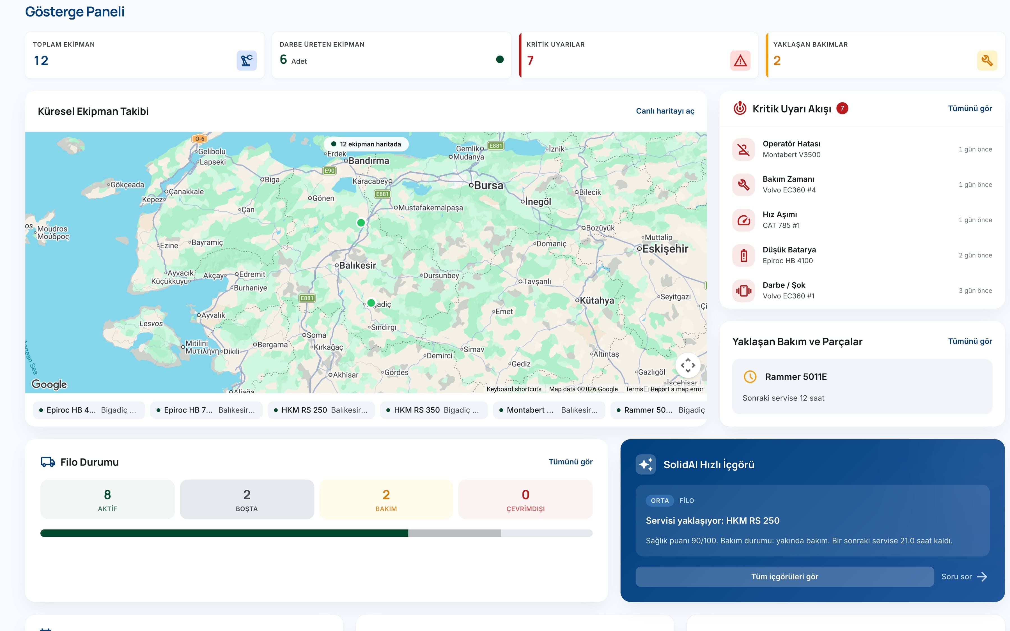
Task: Click Report a map error link
Action: pos(676,389)
